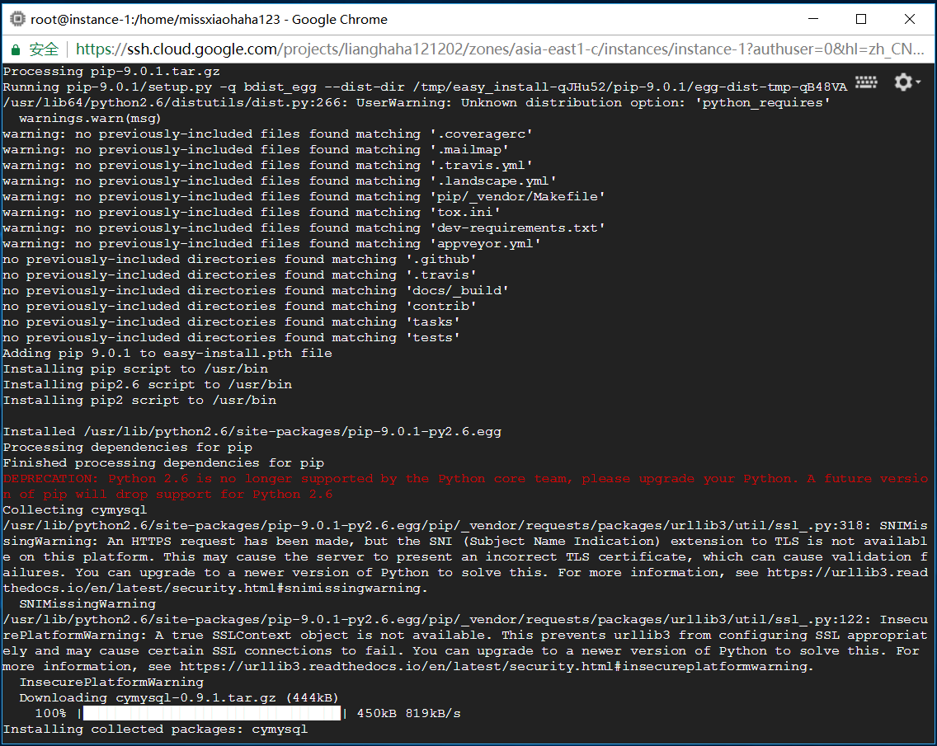Click the line mentioning '.github' directory
The image size is (937, 746).
(x=240, y=260)
